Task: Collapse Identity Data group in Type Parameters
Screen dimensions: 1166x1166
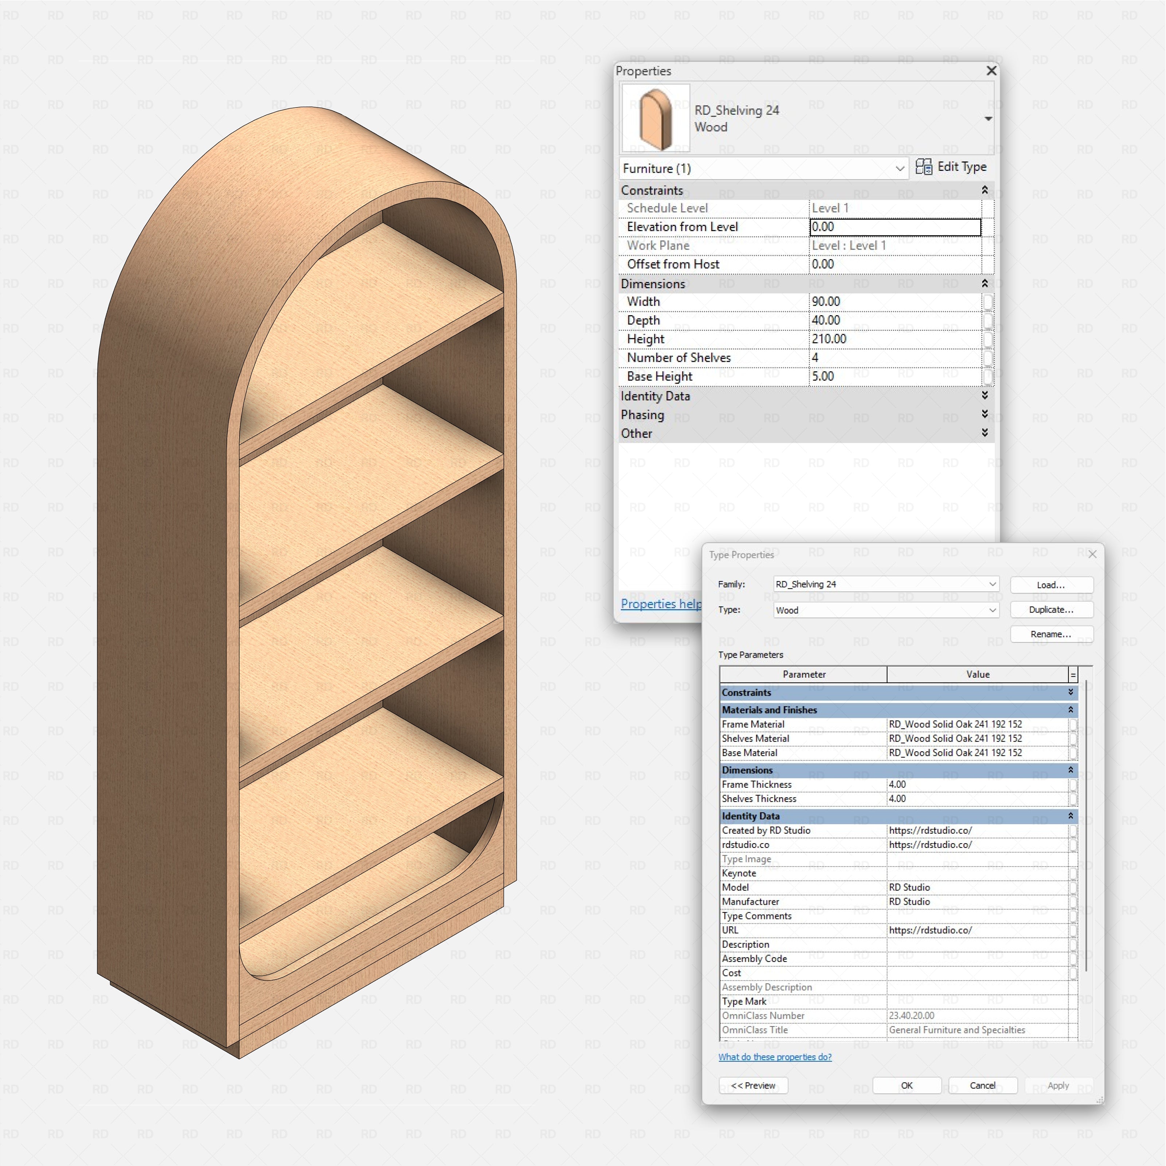Action: point(1071,816)
